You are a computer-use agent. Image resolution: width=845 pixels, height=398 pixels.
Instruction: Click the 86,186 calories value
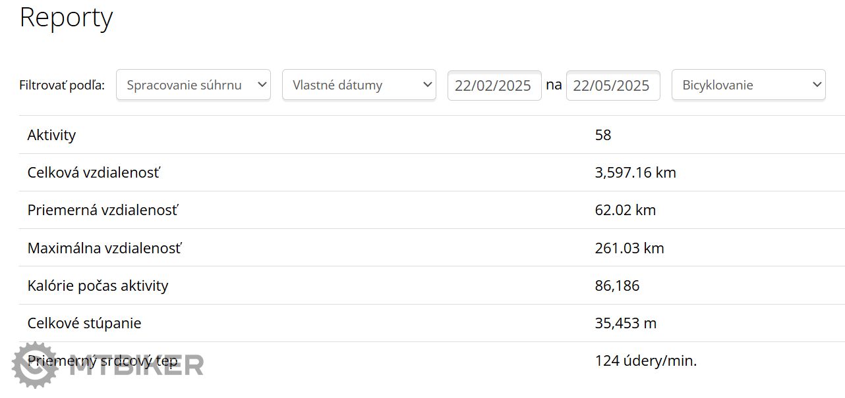coord(616,286)
